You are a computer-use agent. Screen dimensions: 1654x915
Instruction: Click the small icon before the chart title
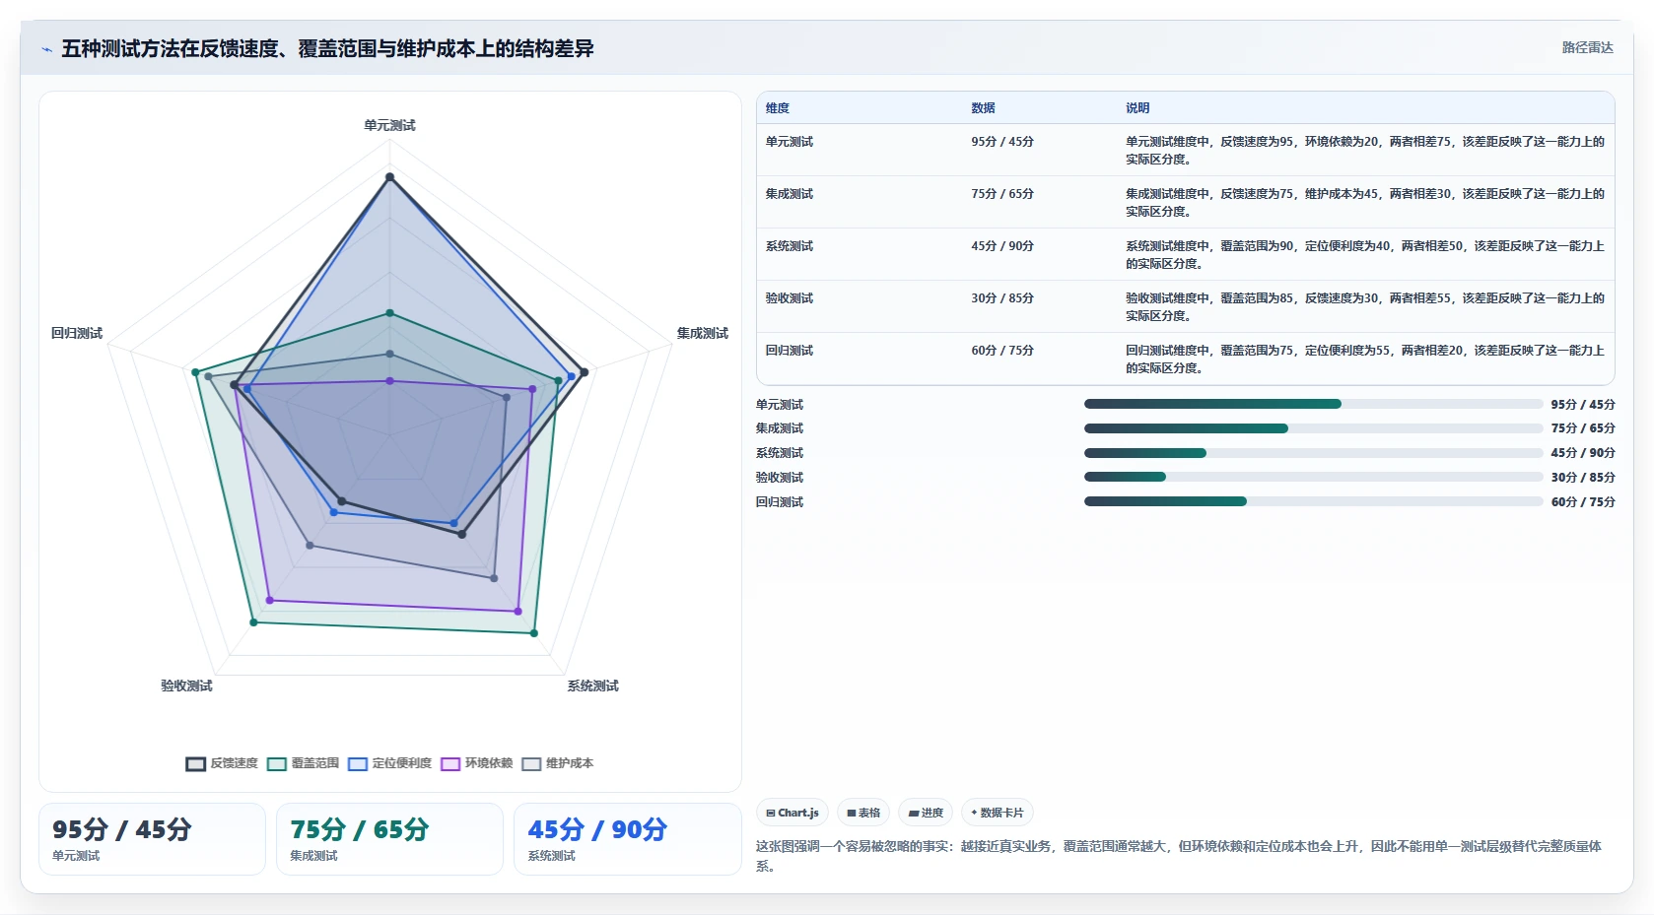pyautogui.click(x=46, y=49)
